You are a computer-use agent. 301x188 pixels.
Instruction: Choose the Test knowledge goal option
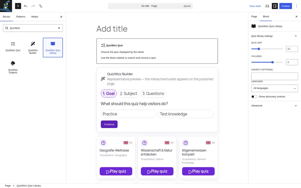point(185,114)
